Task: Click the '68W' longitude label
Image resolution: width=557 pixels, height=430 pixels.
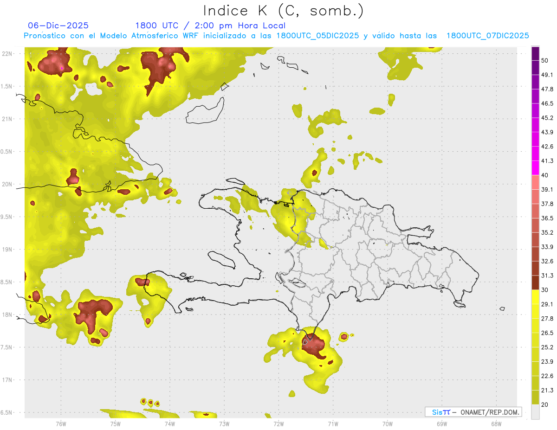Action: point(496,424)
